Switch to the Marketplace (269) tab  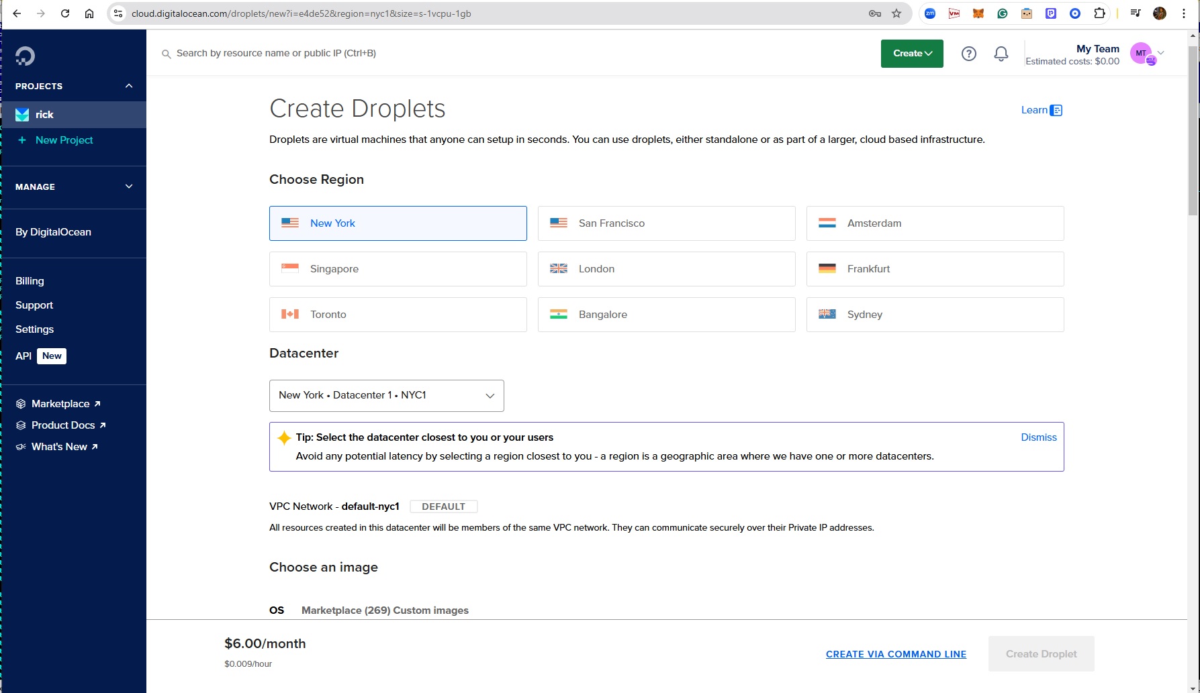(346, 610)
